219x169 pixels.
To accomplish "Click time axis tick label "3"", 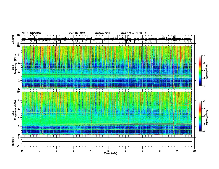I will (74, 151).
